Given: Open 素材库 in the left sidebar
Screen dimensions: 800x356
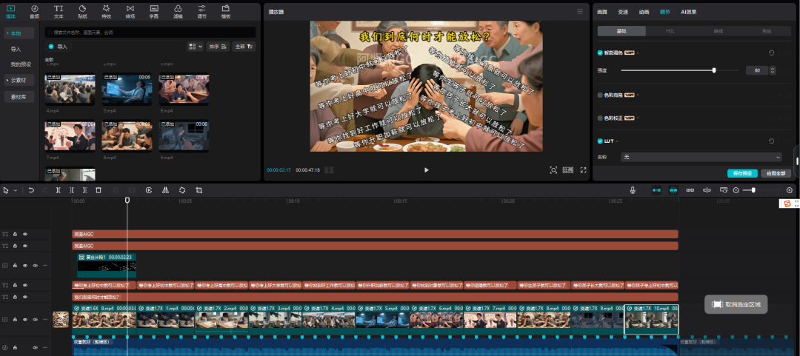Looking at the screenshot, I should tap(19, 96).
